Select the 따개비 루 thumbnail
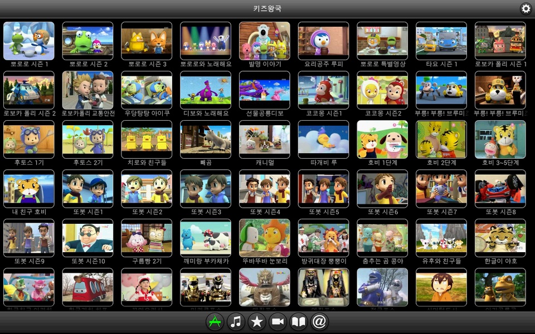The height and width of the screenshot is (334, 535). [x=323, y=139]
